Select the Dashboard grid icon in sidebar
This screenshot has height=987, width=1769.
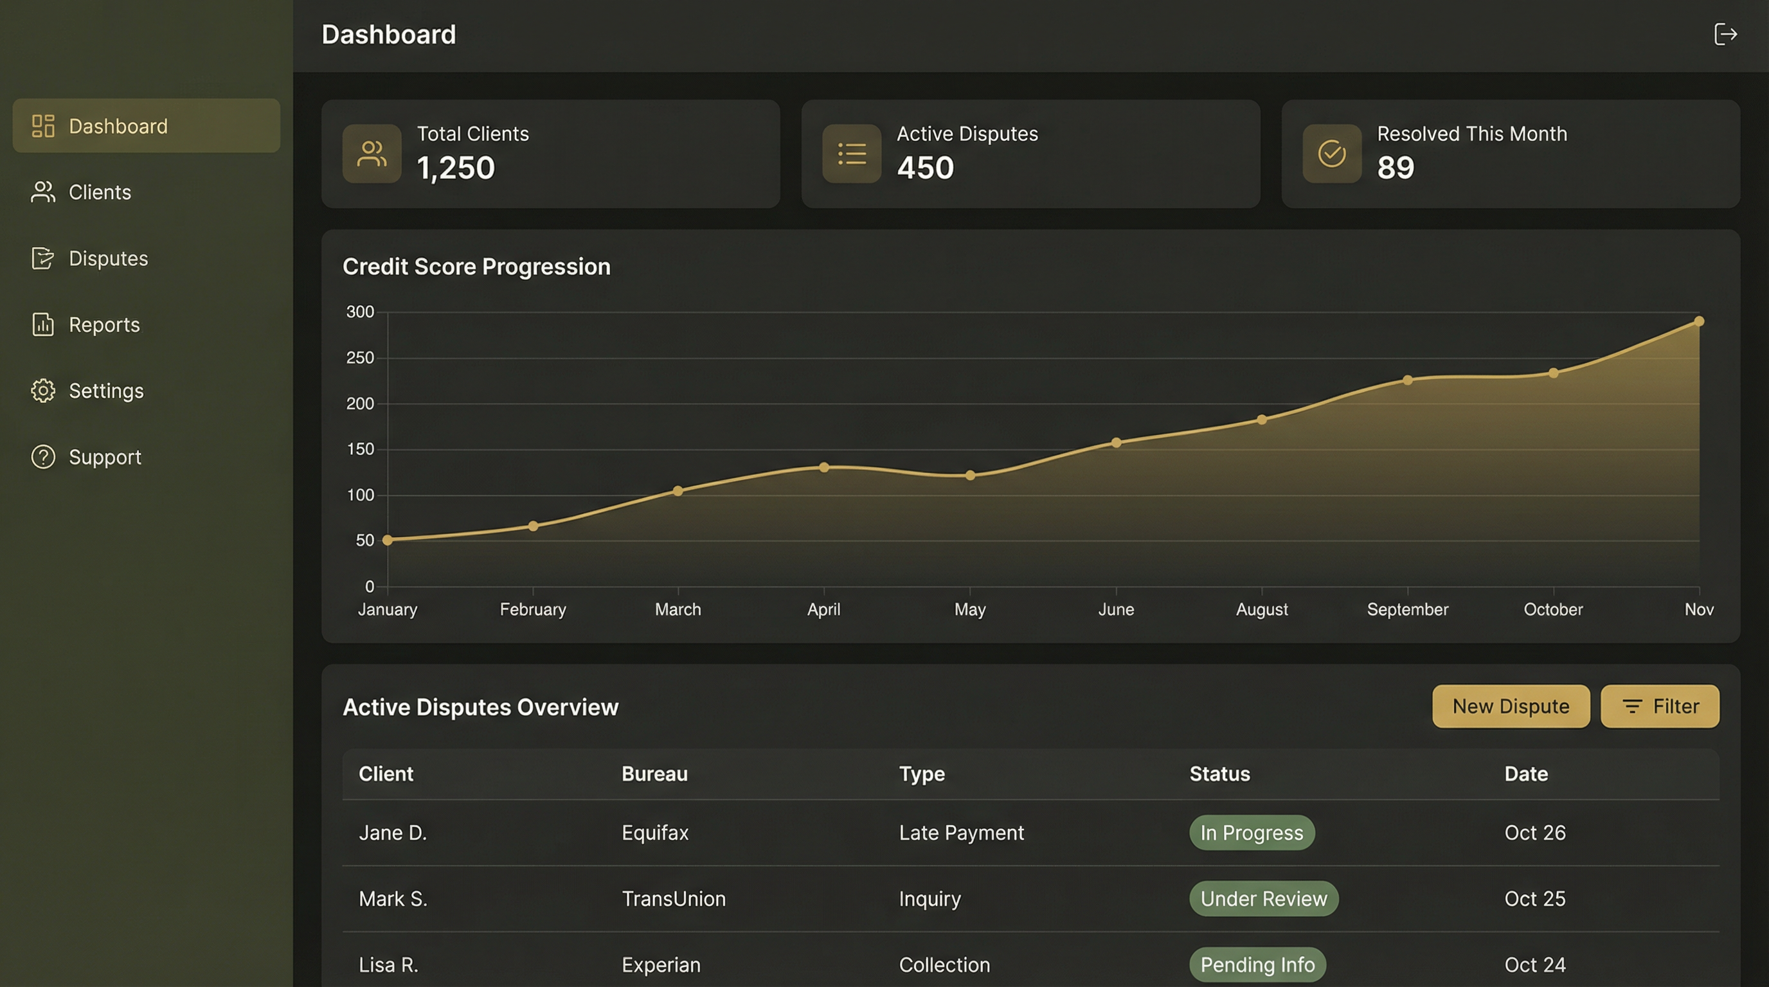click(x=42, y=125)
